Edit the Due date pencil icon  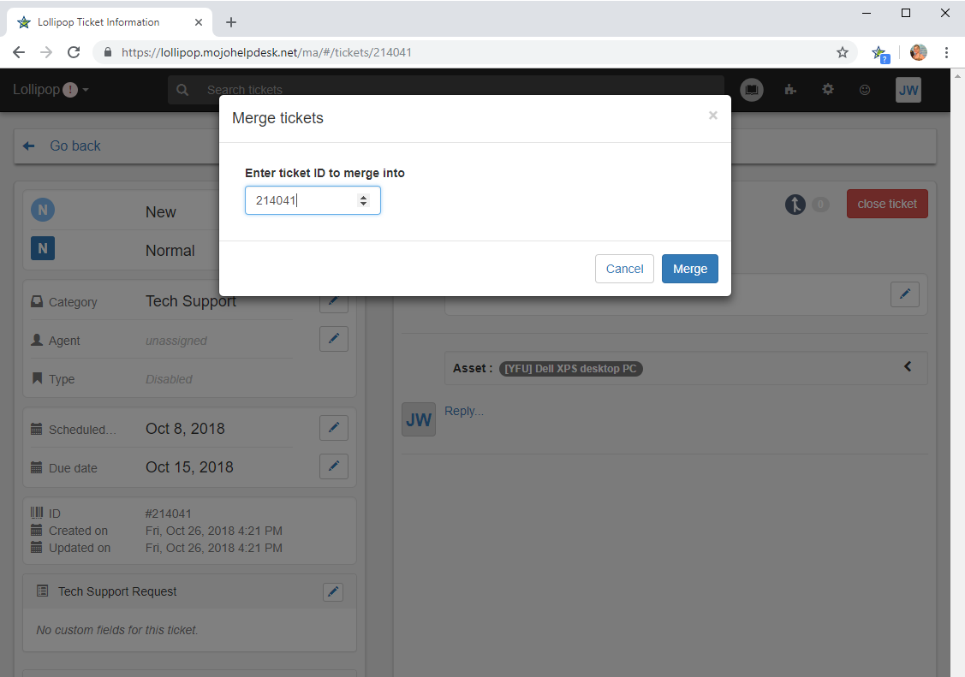[333, 466]
